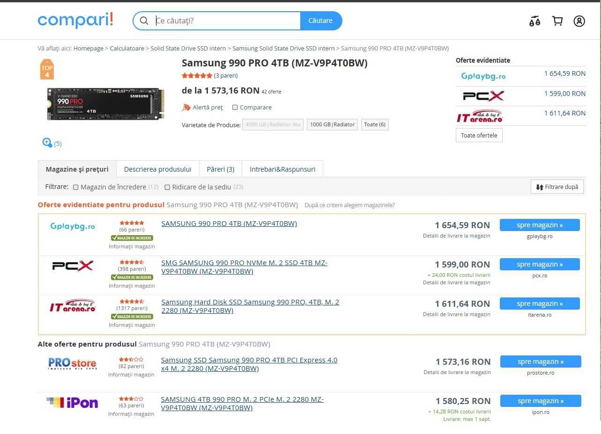This screenshot has height=434, width=601.
Task: Open the shopping cart icon
Action: [x=557, y=21]
